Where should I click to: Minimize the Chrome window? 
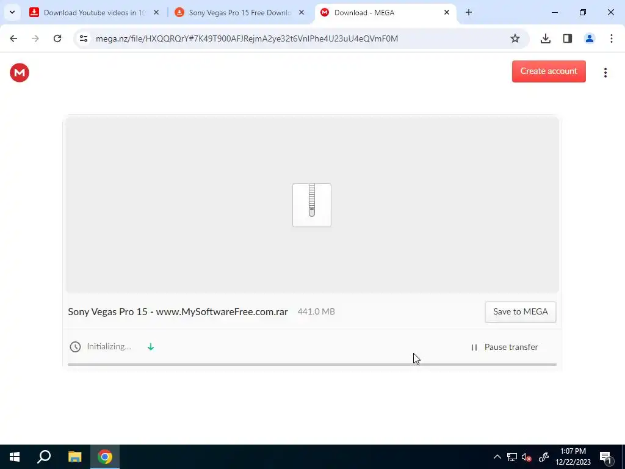[554, 13]
